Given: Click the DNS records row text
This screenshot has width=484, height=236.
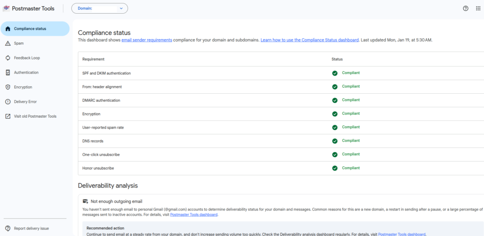Looking at the screenshot, I should 93,141.
